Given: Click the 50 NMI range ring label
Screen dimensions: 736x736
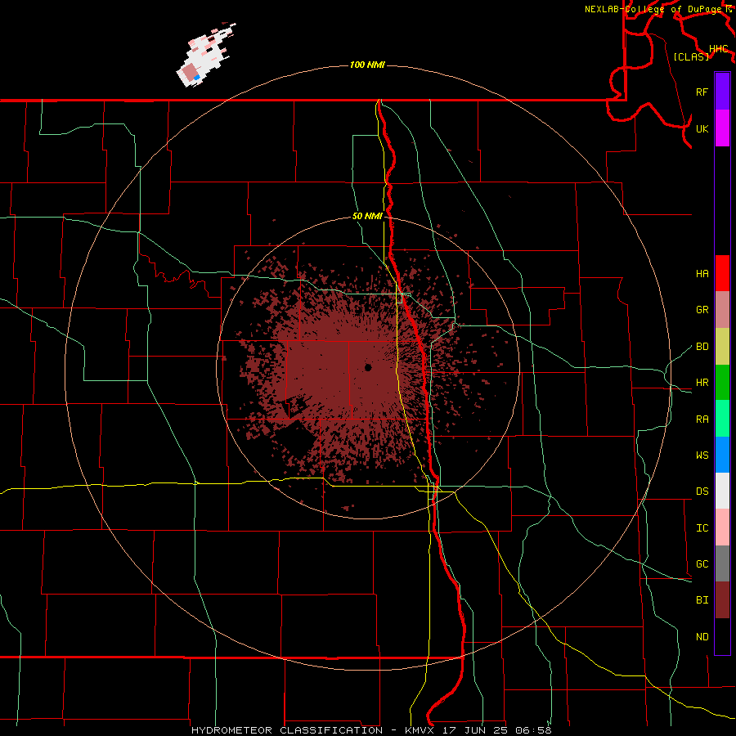Looking at the screenshot, I should (367, 217).
